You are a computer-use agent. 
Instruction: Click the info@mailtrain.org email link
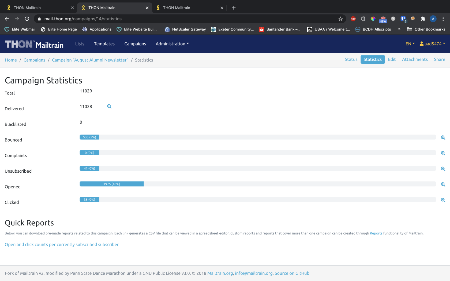254,273
